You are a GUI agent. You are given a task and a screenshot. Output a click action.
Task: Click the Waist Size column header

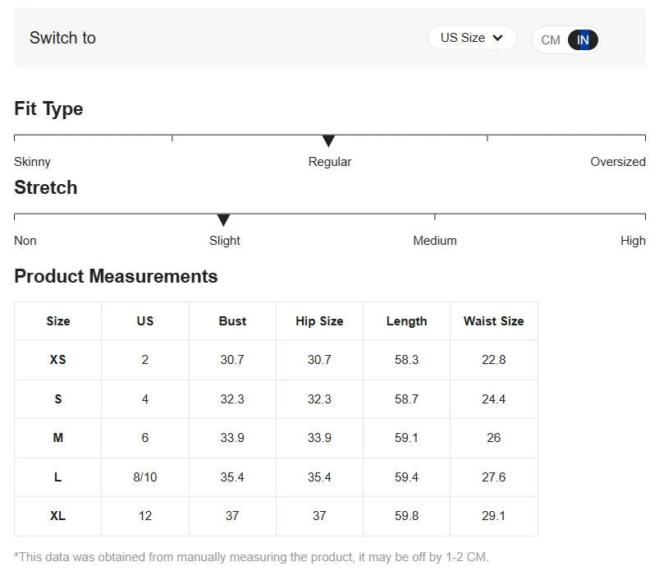pyautogui.click(x=494, y=321)
